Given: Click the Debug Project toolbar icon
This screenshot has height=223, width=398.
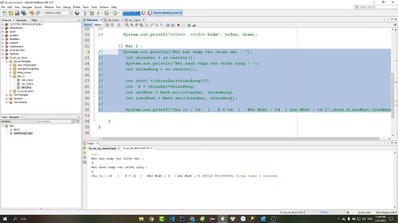Looking at the screenshot, I should (106, 13).
